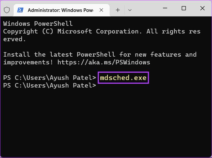
Task: Minimize the terminal window
Action: (x=165, y=8)
